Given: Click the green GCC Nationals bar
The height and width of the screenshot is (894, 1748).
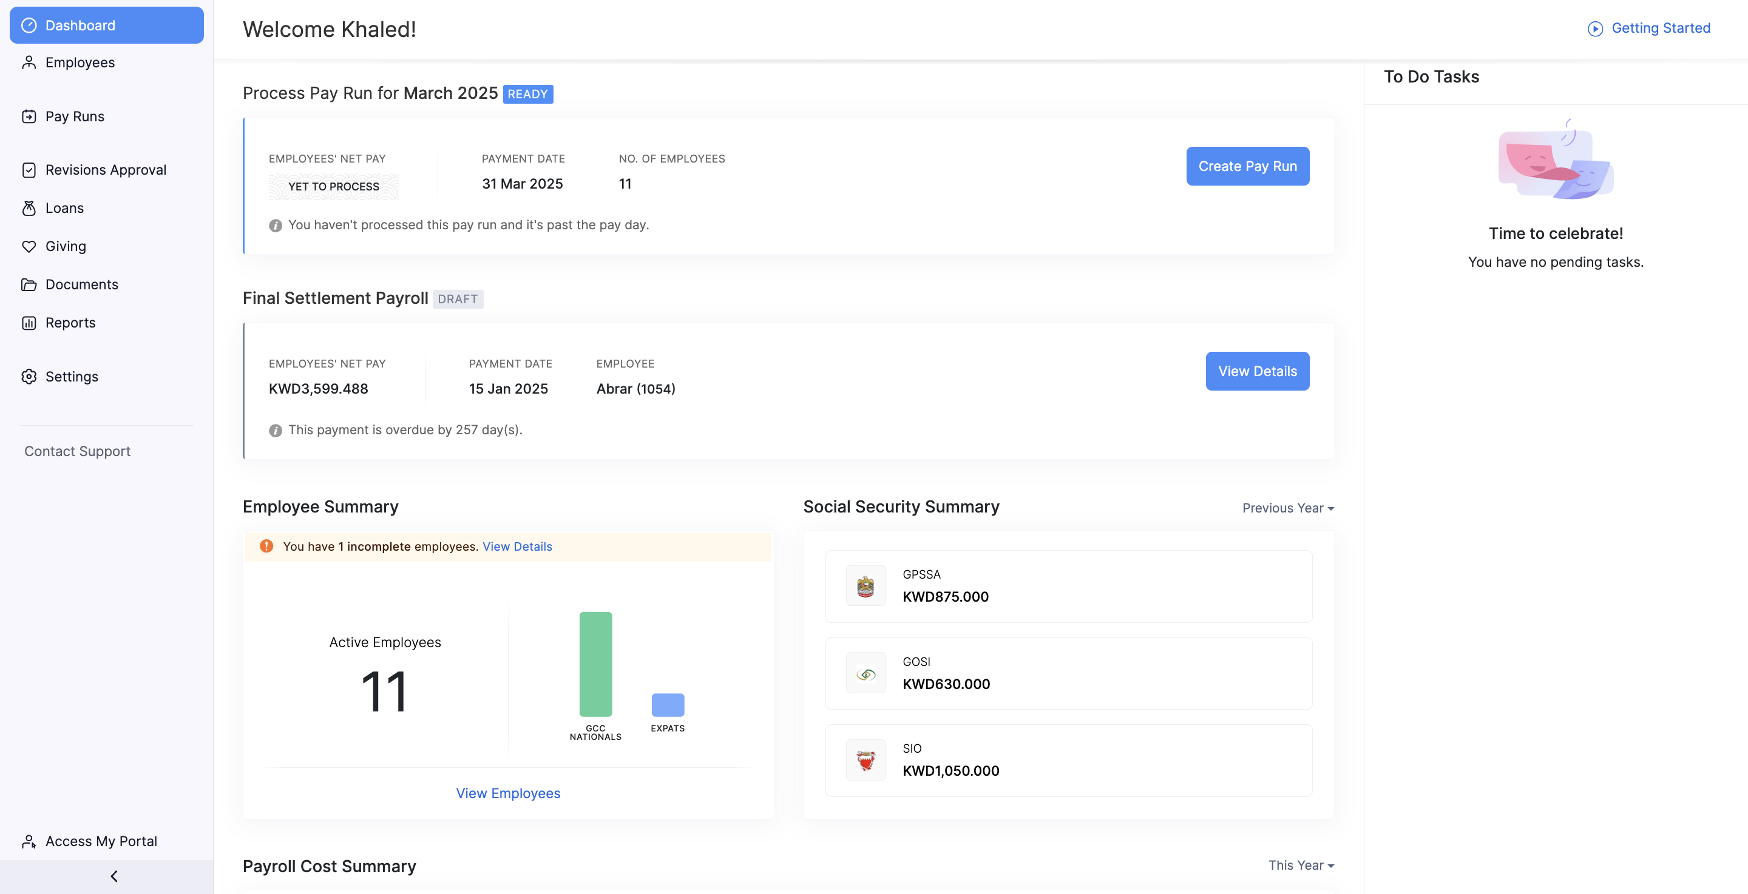Looking at the screenshot, I should coord(595,664).
